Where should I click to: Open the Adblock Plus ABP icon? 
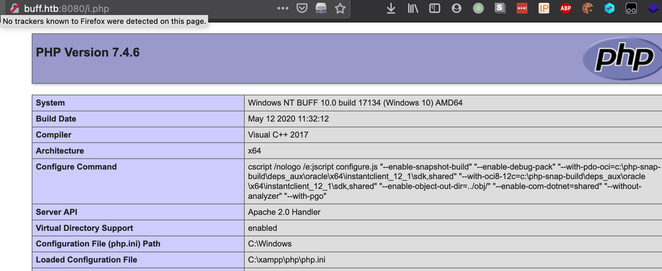point(566,8)
